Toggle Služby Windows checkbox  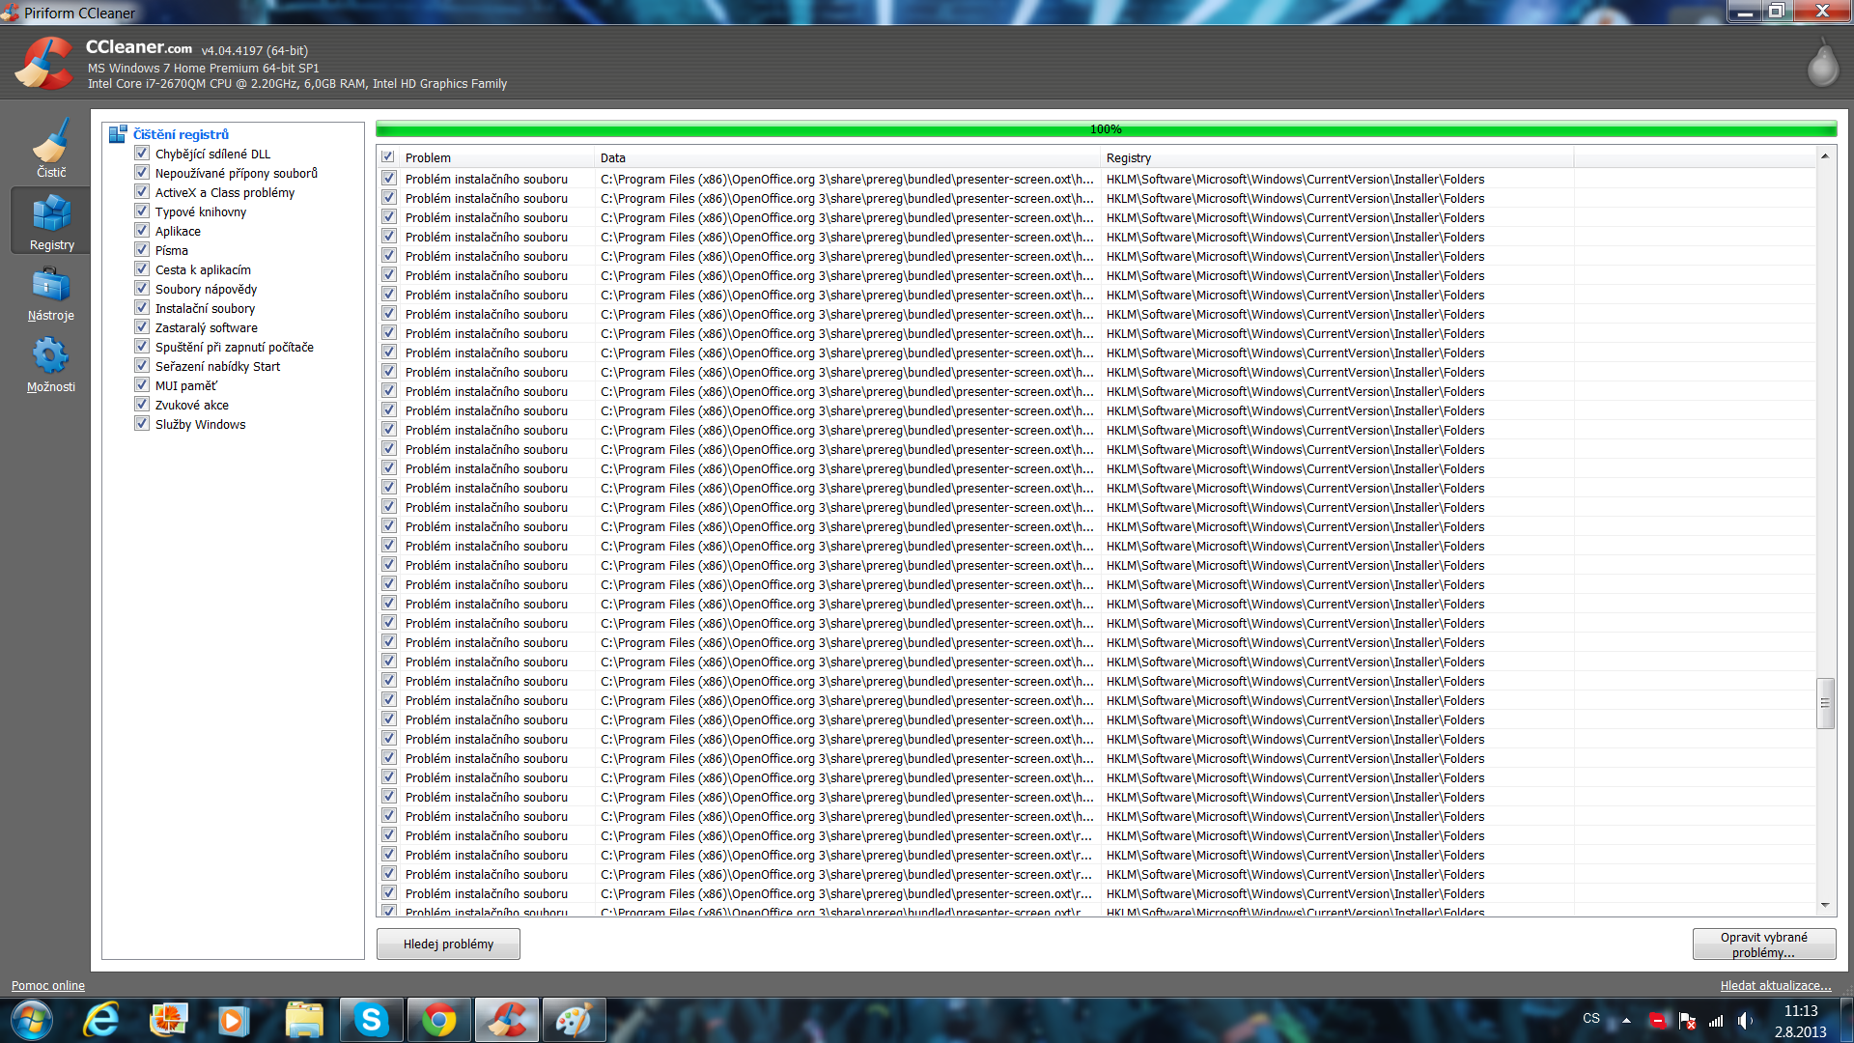(x=142, y=424)
